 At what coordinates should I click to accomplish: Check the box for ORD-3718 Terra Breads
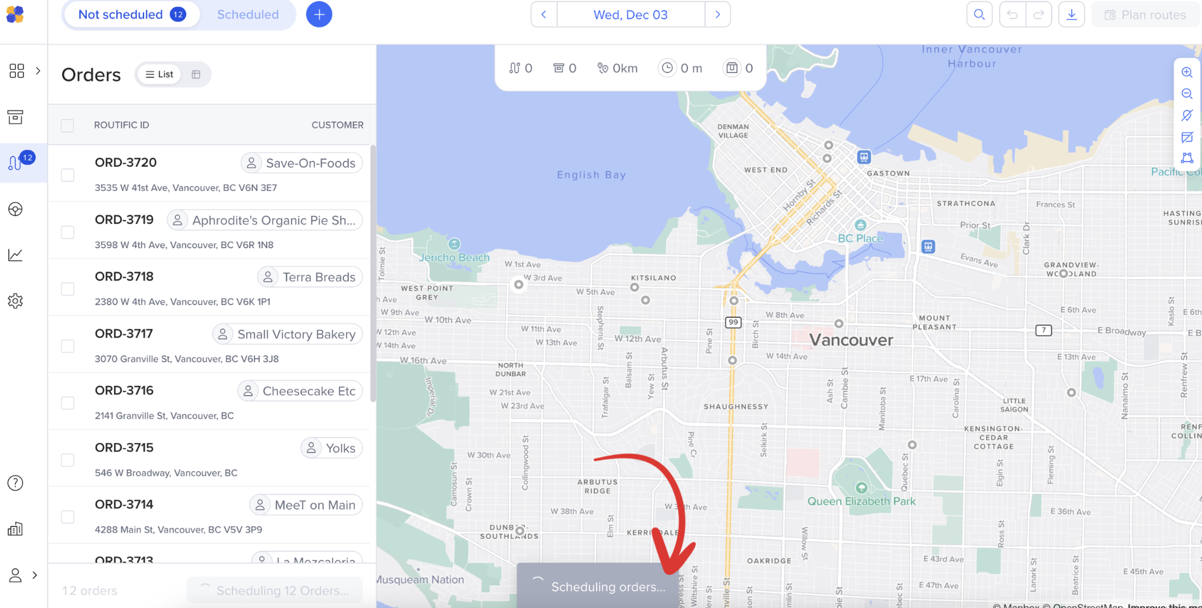pos(68,289)
